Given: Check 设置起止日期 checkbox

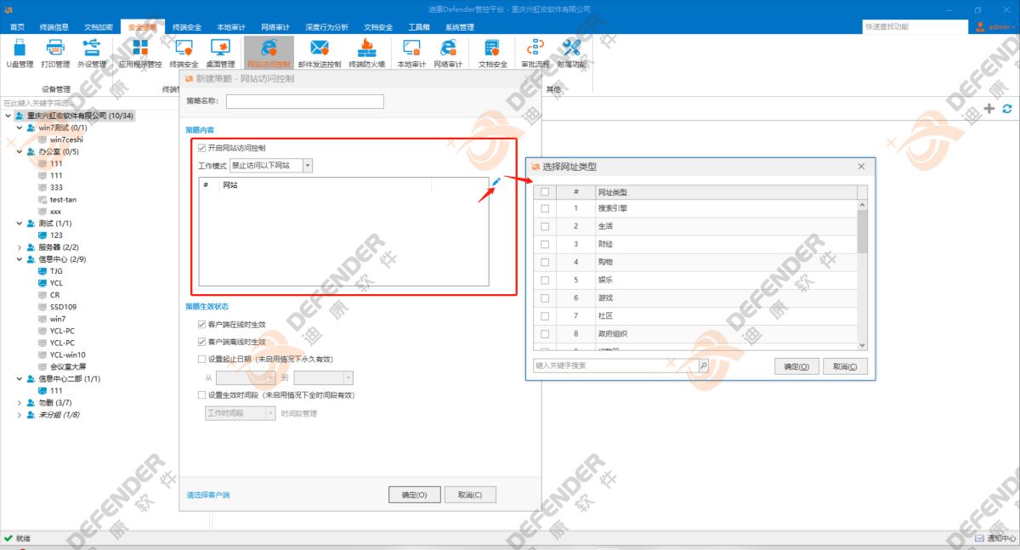Looking at the screenshot, I should click(202, 359).
